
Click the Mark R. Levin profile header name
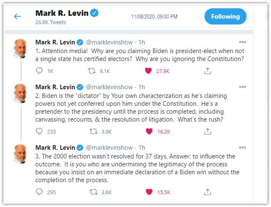(62, 13)
